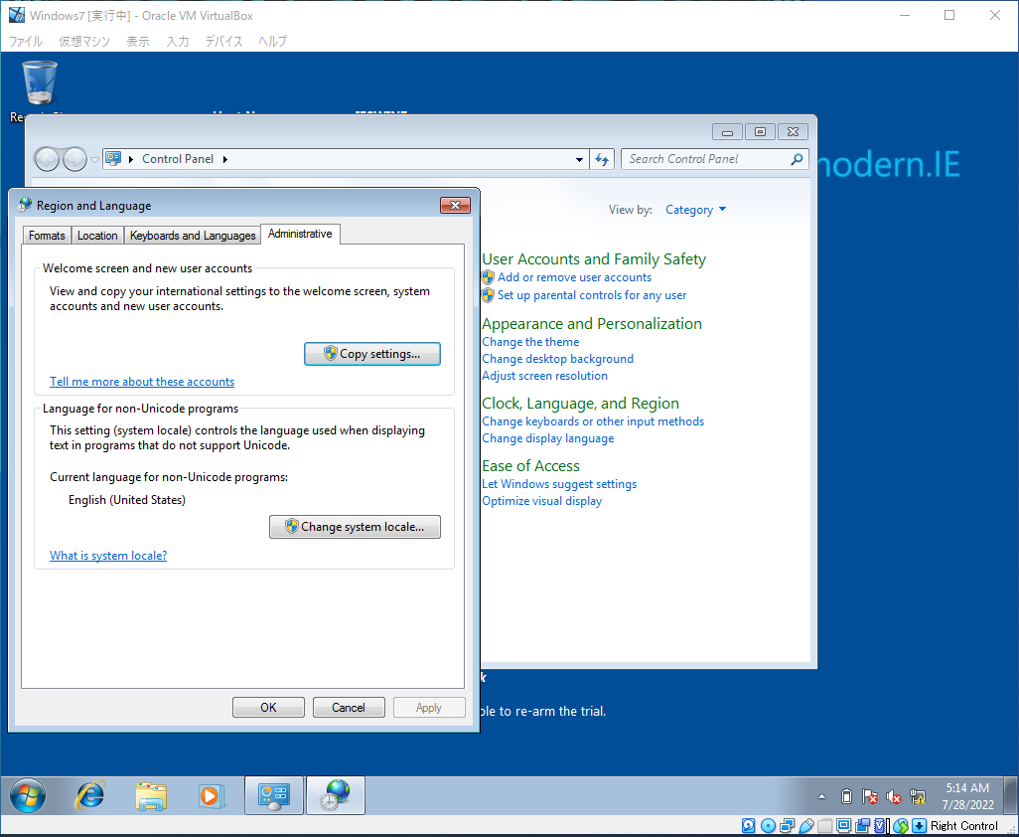Click Change the theme link

tap(530, 342)
